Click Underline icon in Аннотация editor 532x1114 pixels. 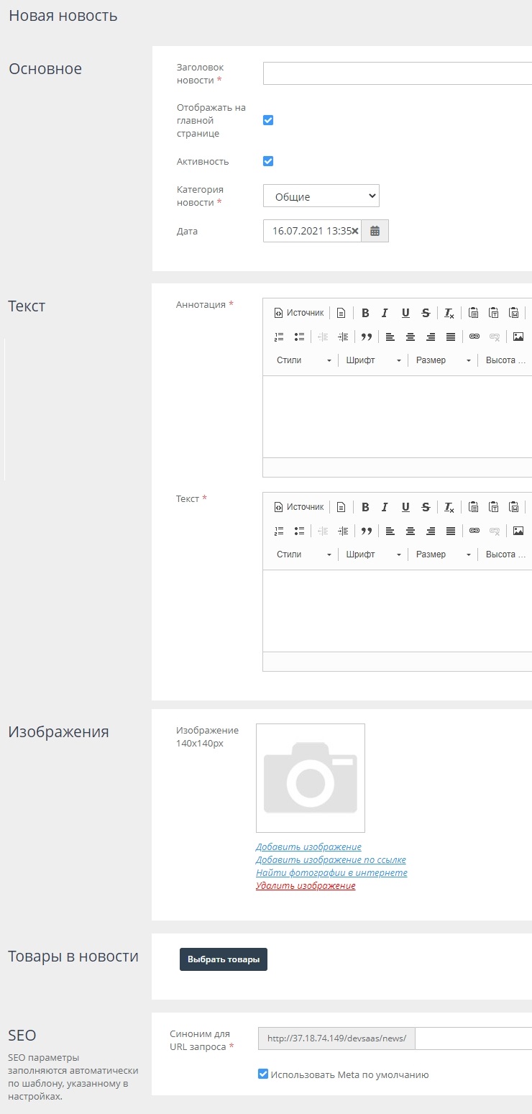[x=405, y=313]
